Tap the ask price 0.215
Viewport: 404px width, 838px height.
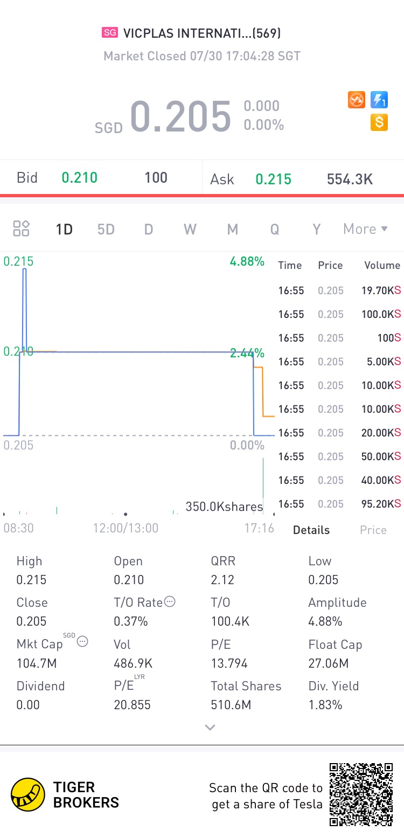coord(274,179)
